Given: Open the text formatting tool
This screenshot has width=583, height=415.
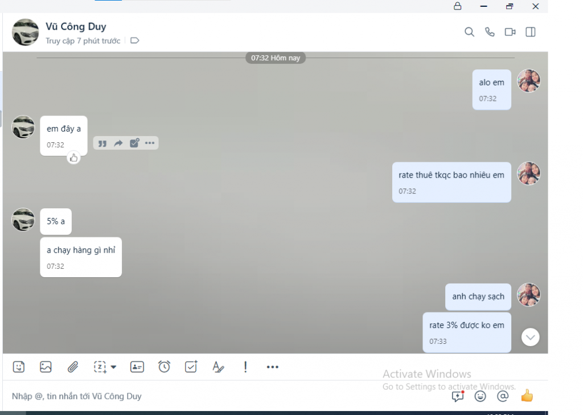Looking at the screenshot, I should pyautogui.click(x=218, y=367).
